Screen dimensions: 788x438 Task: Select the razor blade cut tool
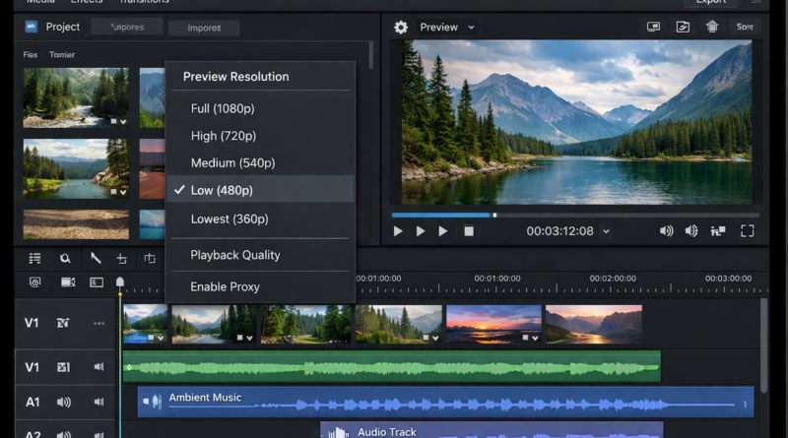point(96,258)
